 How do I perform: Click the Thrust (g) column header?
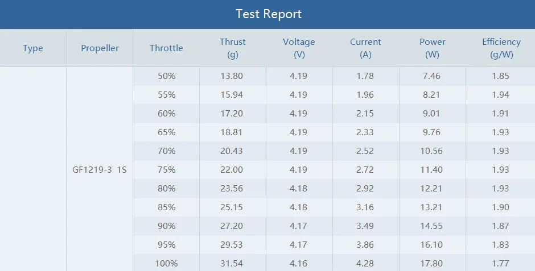click(x=233, y=48)
